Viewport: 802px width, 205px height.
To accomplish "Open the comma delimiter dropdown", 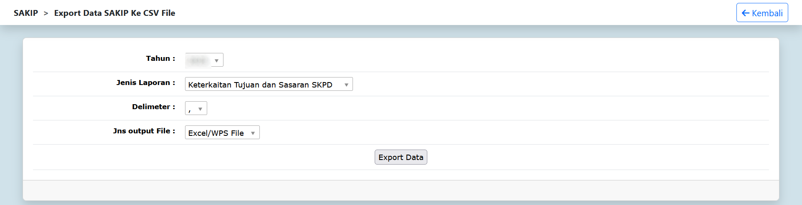I will pyautogui.click(x=196, y=108).
